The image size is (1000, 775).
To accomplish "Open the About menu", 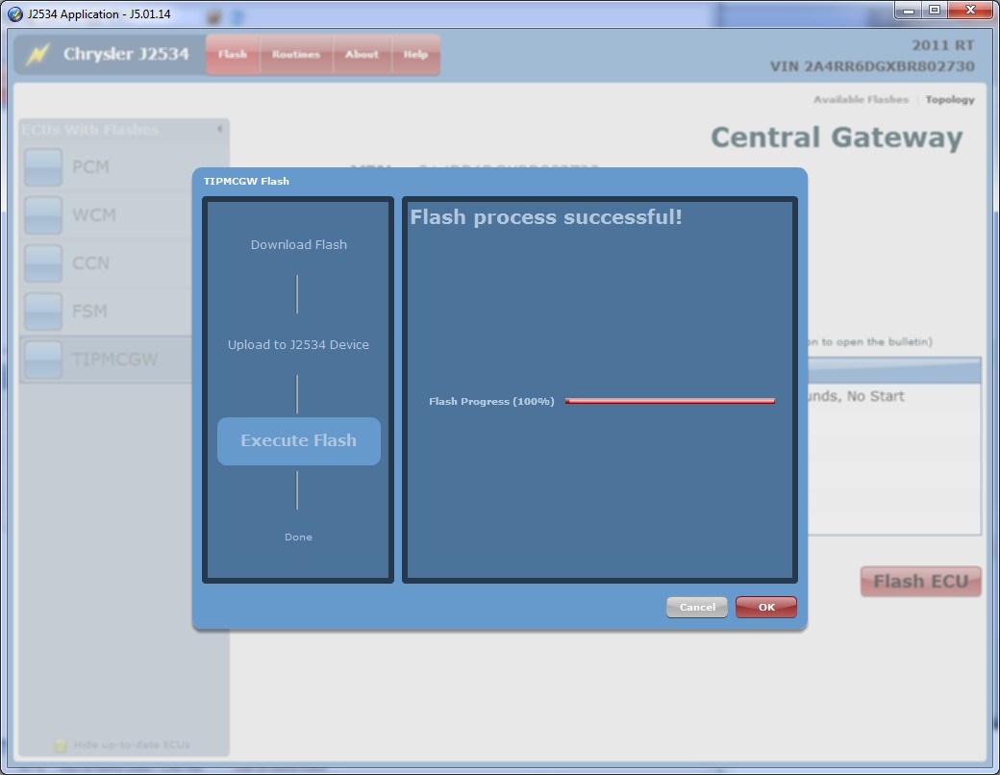I will [362, 55].
